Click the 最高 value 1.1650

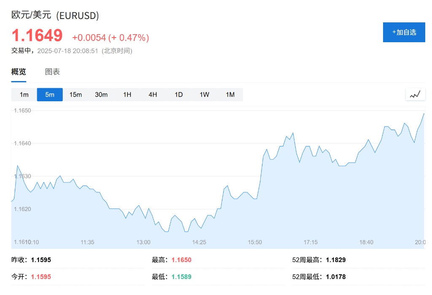181,260
